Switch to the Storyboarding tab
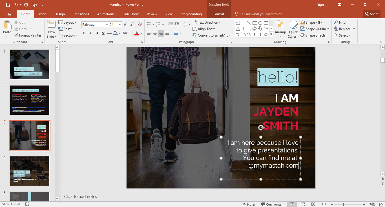Image resolution: width=385 pixels, height=207 pixels. pos(191,14)
